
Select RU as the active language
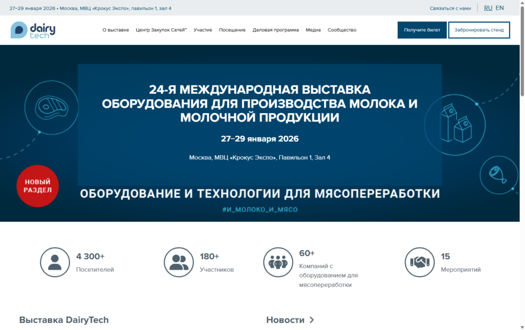coord(488,8)
